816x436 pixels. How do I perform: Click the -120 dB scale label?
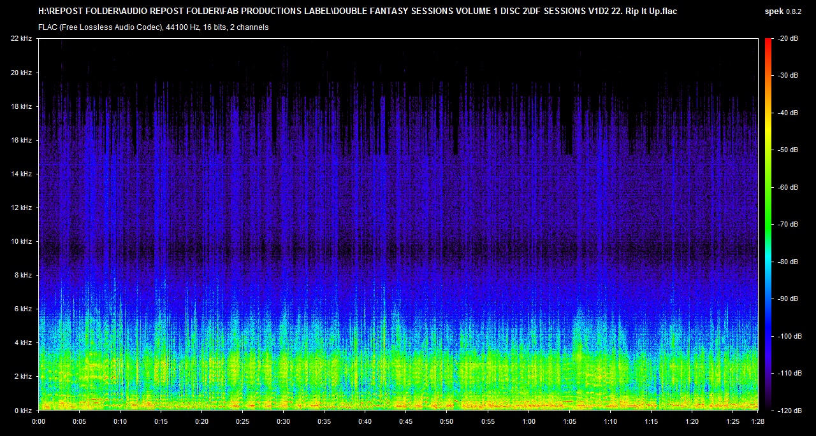(x=789, y=411)
